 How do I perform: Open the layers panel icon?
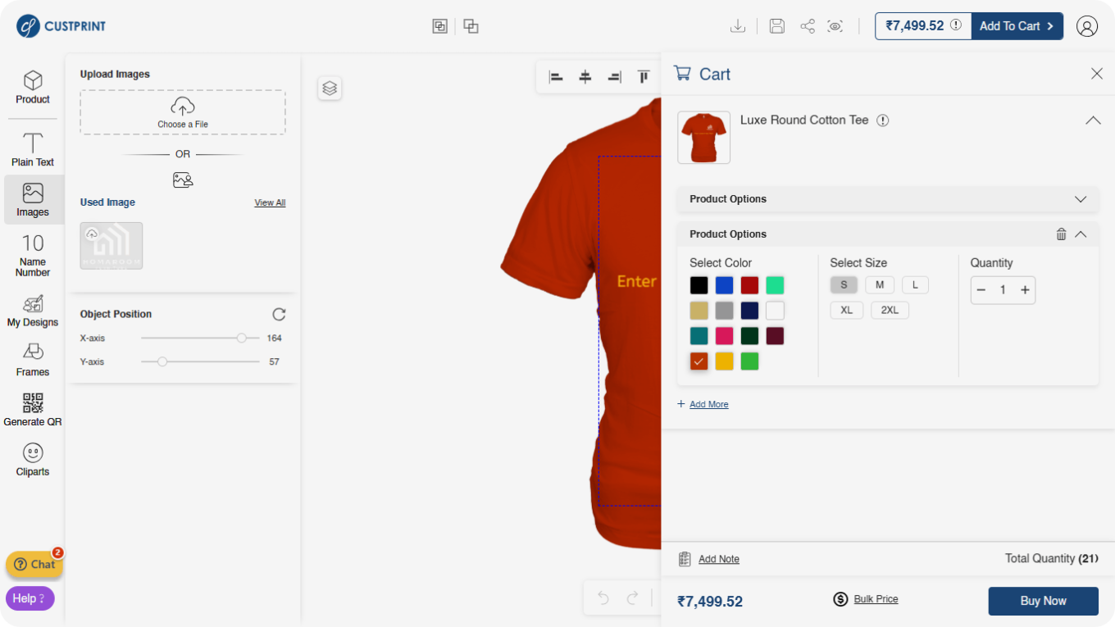[x=330, y=88]
